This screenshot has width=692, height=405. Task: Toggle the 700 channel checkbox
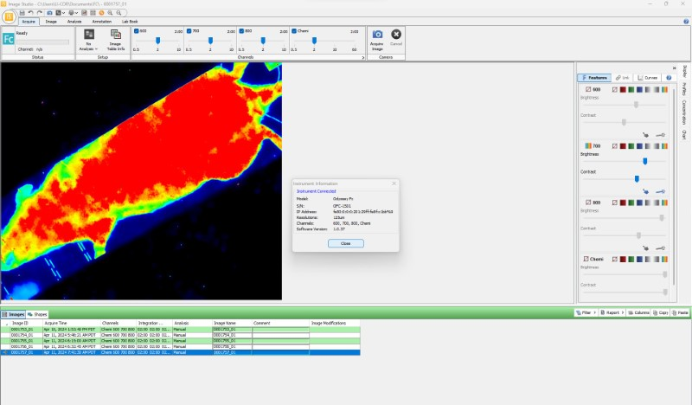189,31
